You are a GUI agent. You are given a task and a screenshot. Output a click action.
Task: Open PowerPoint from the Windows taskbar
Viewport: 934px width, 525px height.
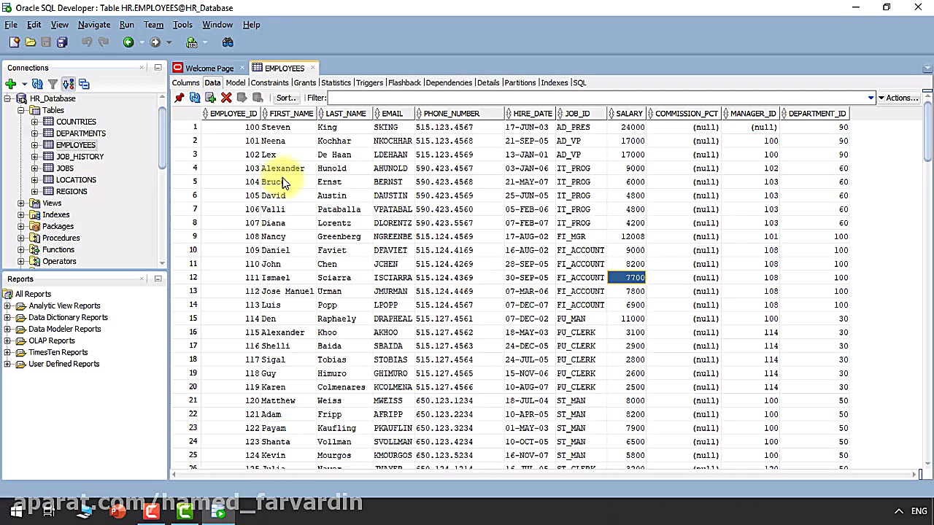[117, 511]
